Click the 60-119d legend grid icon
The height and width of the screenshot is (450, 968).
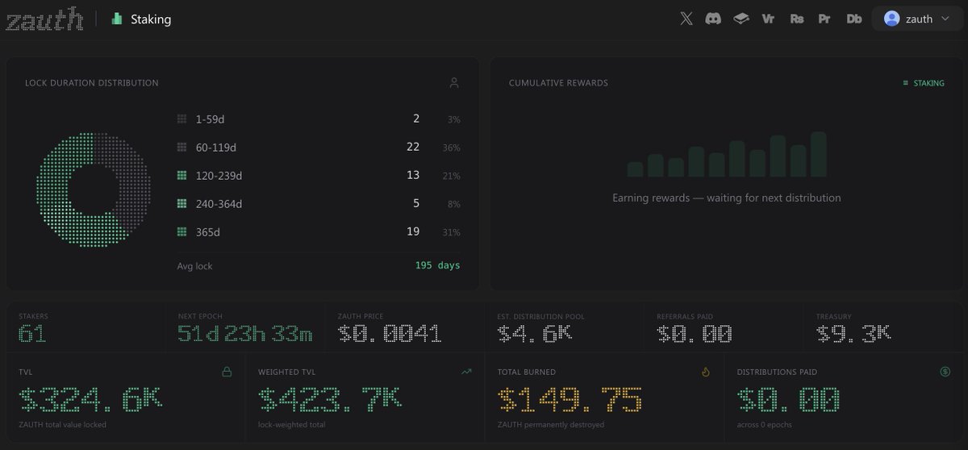tap(181, 148)
